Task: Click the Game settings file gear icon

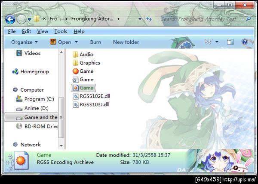Action: [x=76, y=80]
